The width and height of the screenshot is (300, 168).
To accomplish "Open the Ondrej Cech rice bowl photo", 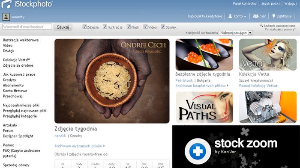I will (x=112, y=81).
